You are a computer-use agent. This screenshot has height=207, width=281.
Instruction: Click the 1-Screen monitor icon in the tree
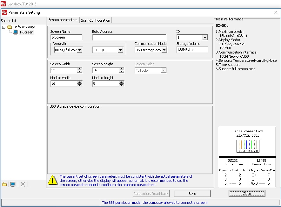point(16,32)
